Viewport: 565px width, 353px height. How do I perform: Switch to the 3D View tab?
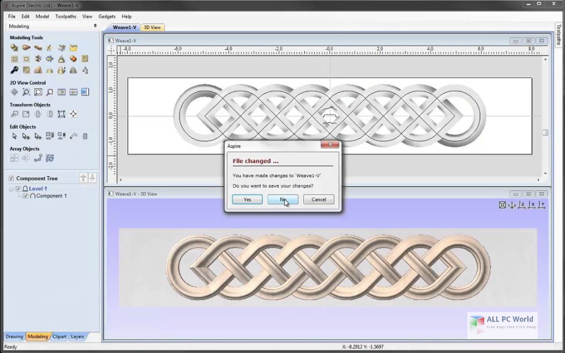(x=152, y=27)
